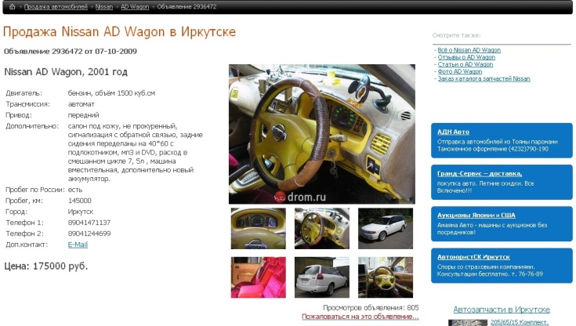Click the tire ad thumbnail image
The width and height of the screenshot is (576, 326).
pyautogui.click(x=467, y=322)
